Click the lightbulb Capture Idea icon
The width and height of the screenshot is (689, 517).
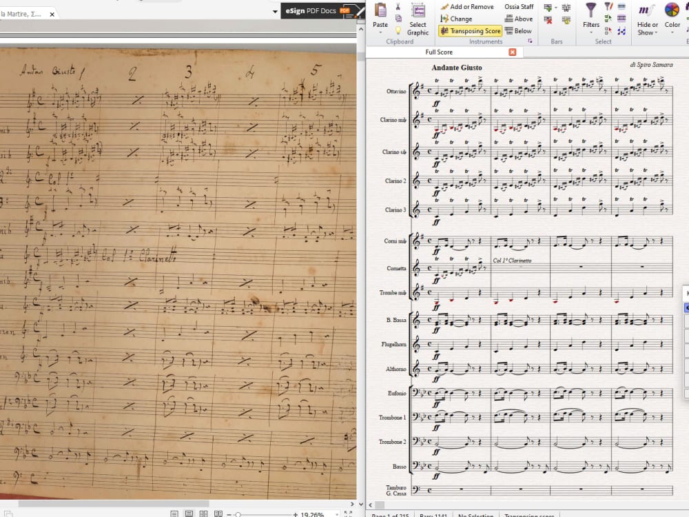point(398,30)
